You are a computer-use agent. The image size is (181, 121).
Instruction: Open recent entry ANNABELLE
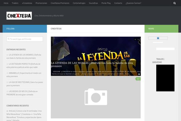(24, 75)
